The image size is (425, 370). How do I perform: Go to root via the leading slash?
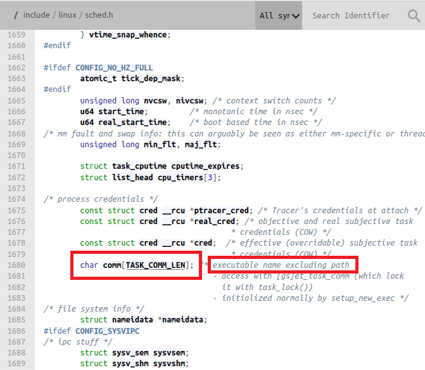coord(15,15)
